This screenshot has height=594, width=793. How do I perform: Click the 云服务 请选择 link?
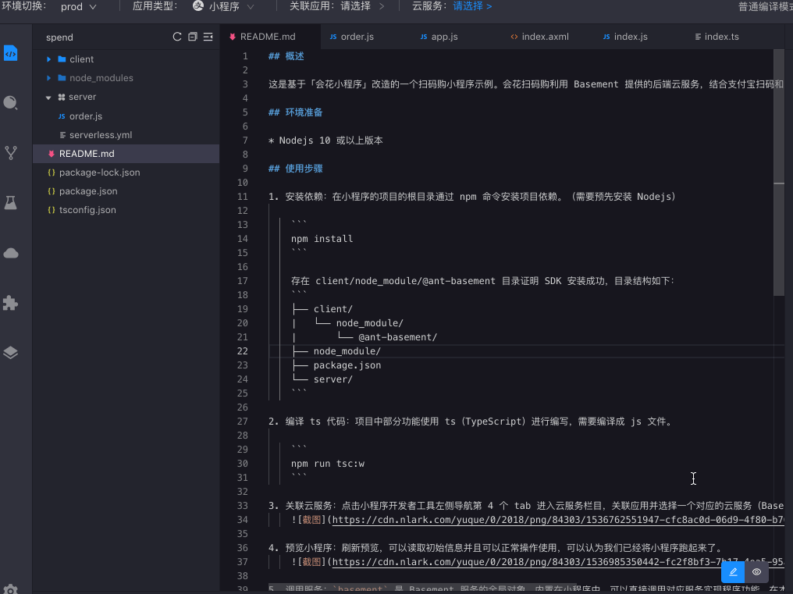click(x=472, y=6)
